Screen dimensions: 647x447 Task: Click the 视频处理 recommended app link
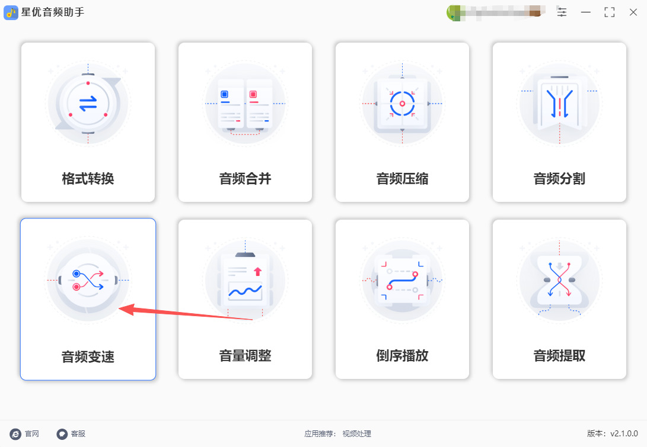point(356,434)
